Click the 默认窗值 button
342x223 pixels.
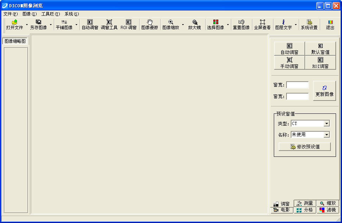pyautogui.click(x=320, y=49)
